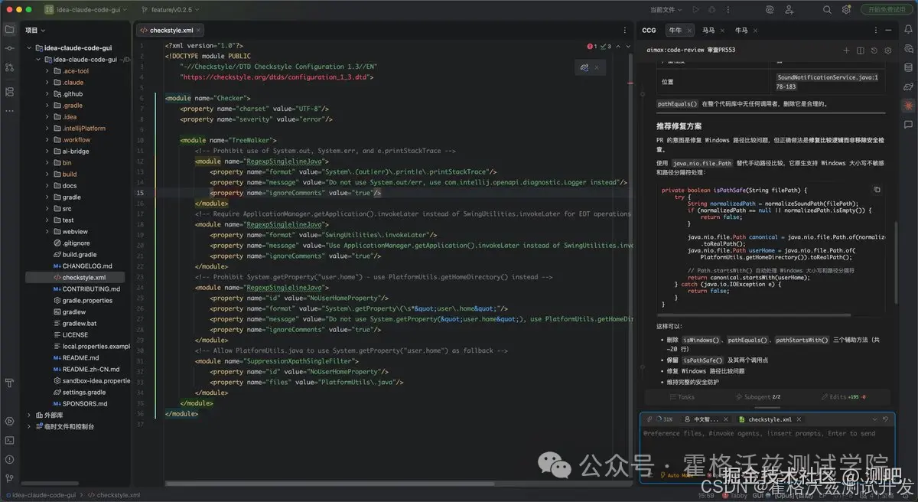Click the Search Everywhere magnifier icon
Viewport: 918px width, 502px height.
[x=827, y=10]
